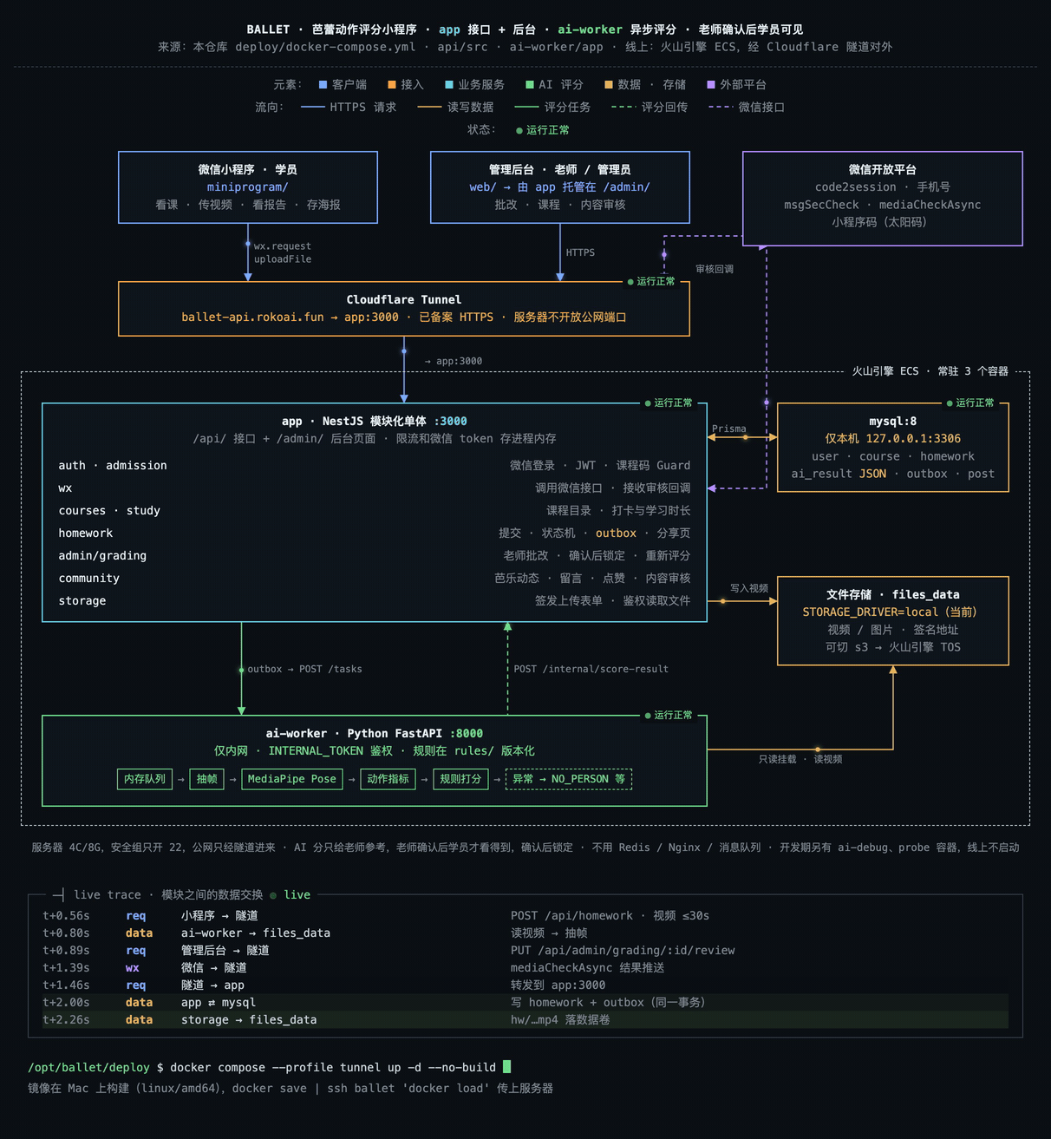The image size is (1051, 1139).
Task: Select the 微信开放平台 box title
Action: [x=883, y=169]
